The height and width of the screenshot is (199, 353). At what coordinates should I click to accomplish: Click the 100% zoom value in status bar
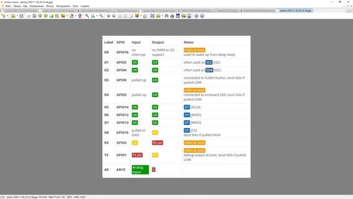pos(69,197)
